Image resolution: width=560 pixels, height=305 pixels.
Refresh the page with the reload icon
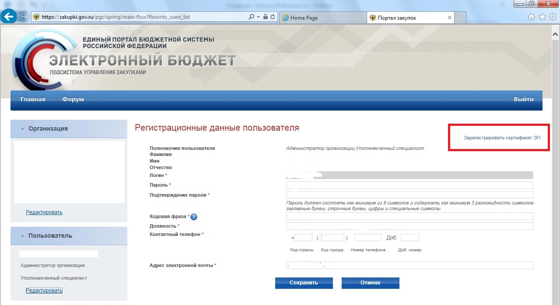coord(273,17)
